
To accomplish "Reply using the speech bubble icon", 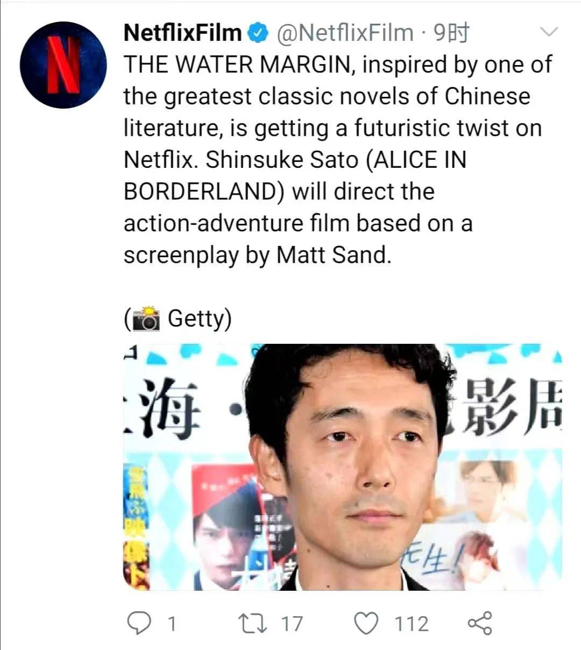I will (139, 624).
